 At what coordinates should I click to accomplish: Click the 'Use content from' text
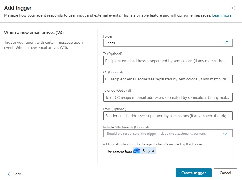tap(119, 152)
